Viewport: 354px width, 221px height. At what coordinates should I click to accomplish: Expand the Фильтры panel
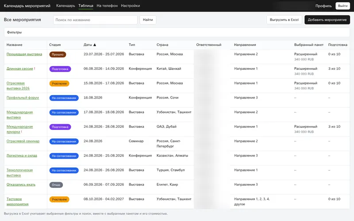(x=177, y=32)
